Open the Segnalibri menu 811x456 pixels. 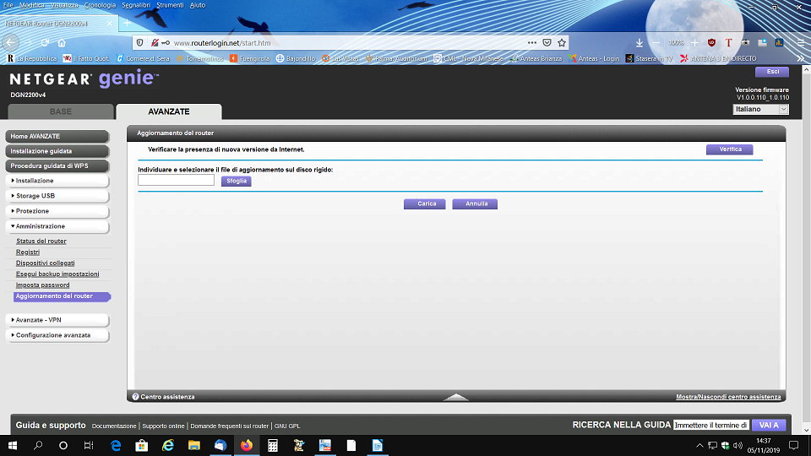click(136, 5)
